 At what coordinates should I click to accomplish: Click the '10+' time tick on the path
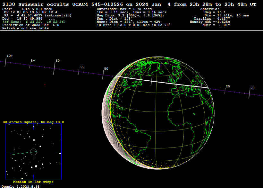[x=6, y=62]
